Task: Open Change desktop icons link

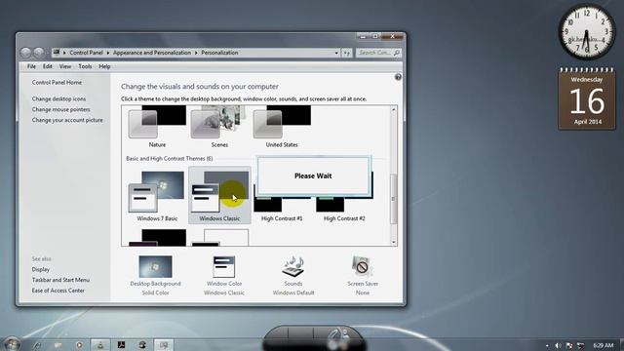Action: 58,98
